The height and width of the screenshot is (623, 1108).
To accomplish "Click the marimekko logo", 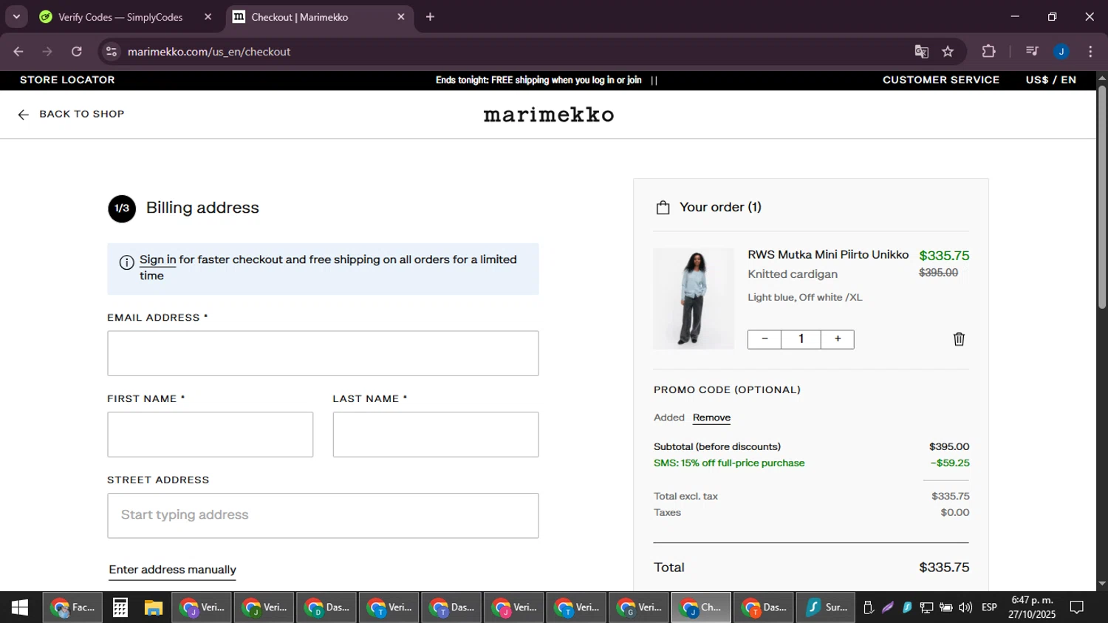I will click(x=548, y=115).
